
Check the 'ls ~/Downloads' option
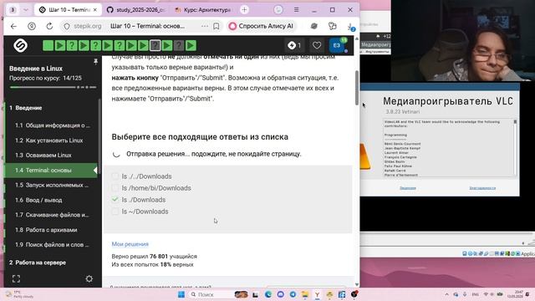(x=115, y=212)
